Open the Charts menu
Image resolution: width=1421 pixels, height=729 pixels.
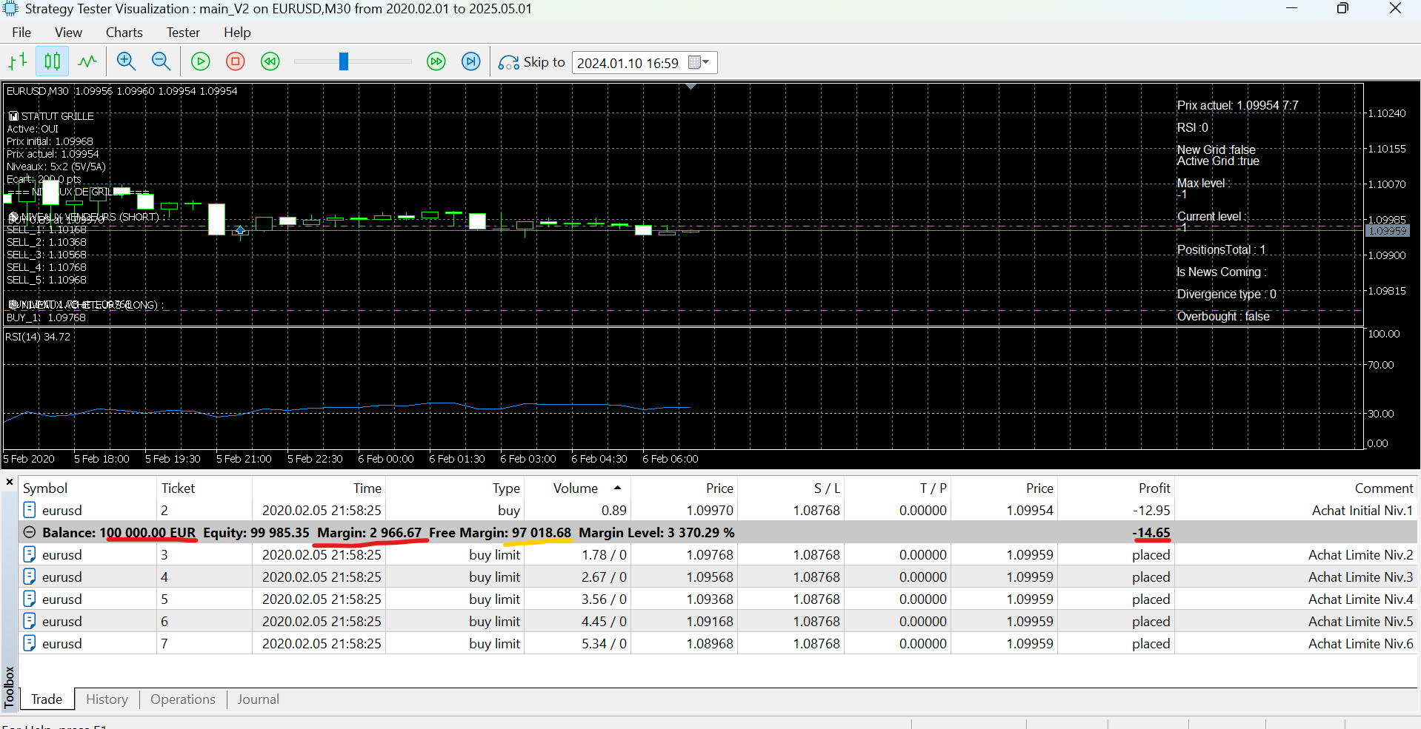(x=124, y=33)
